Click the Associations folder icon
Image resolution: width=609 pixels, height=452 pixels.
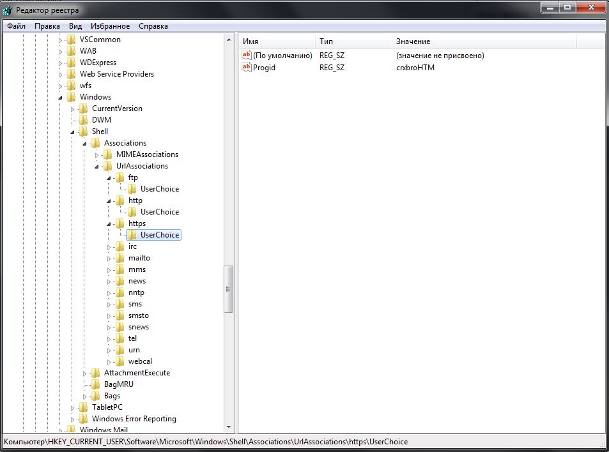click(96, 143)
